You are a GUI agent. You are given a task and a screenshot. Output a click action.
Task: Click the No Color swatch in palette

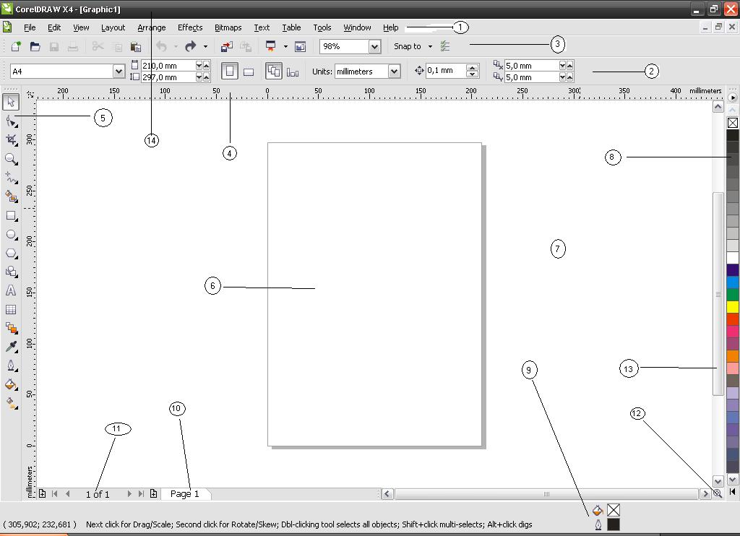point(733,123)
